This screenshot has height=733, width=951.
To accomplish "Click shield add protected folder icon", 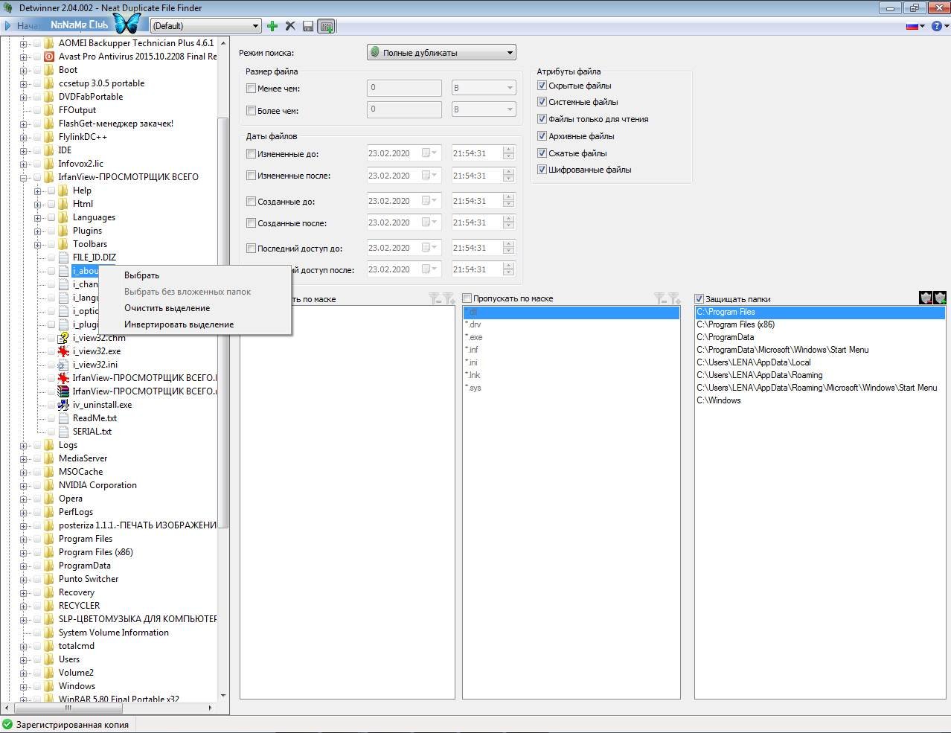I will [x=940, y=298].
